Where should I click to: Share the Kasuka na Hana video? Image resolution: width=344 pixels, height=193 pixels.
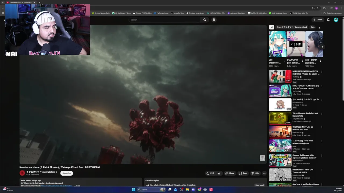pyautogui.click(x=230, y=173)
